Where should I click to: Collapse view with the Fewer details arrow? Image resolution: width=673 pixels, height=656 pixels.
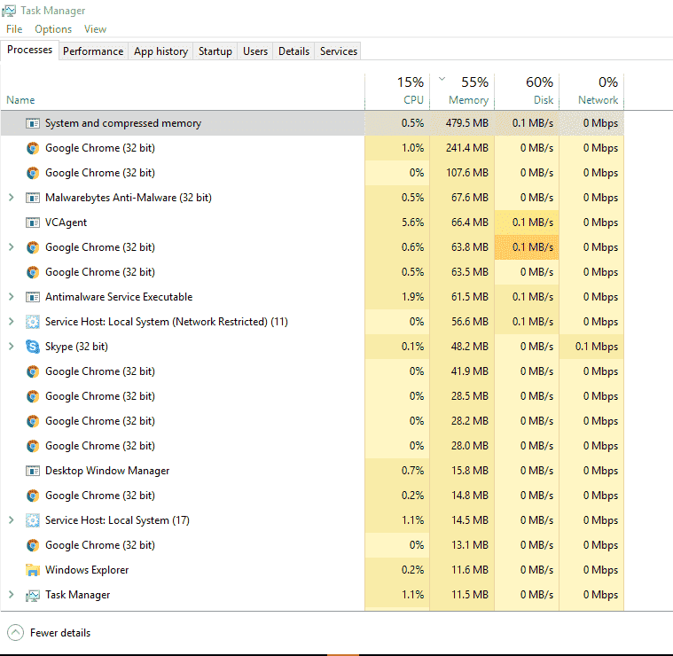[15, 633]
